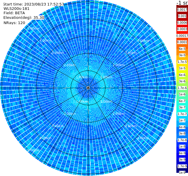
Task: Click the WLS200s-181 instrument label
Action: (x=17, y=9)
